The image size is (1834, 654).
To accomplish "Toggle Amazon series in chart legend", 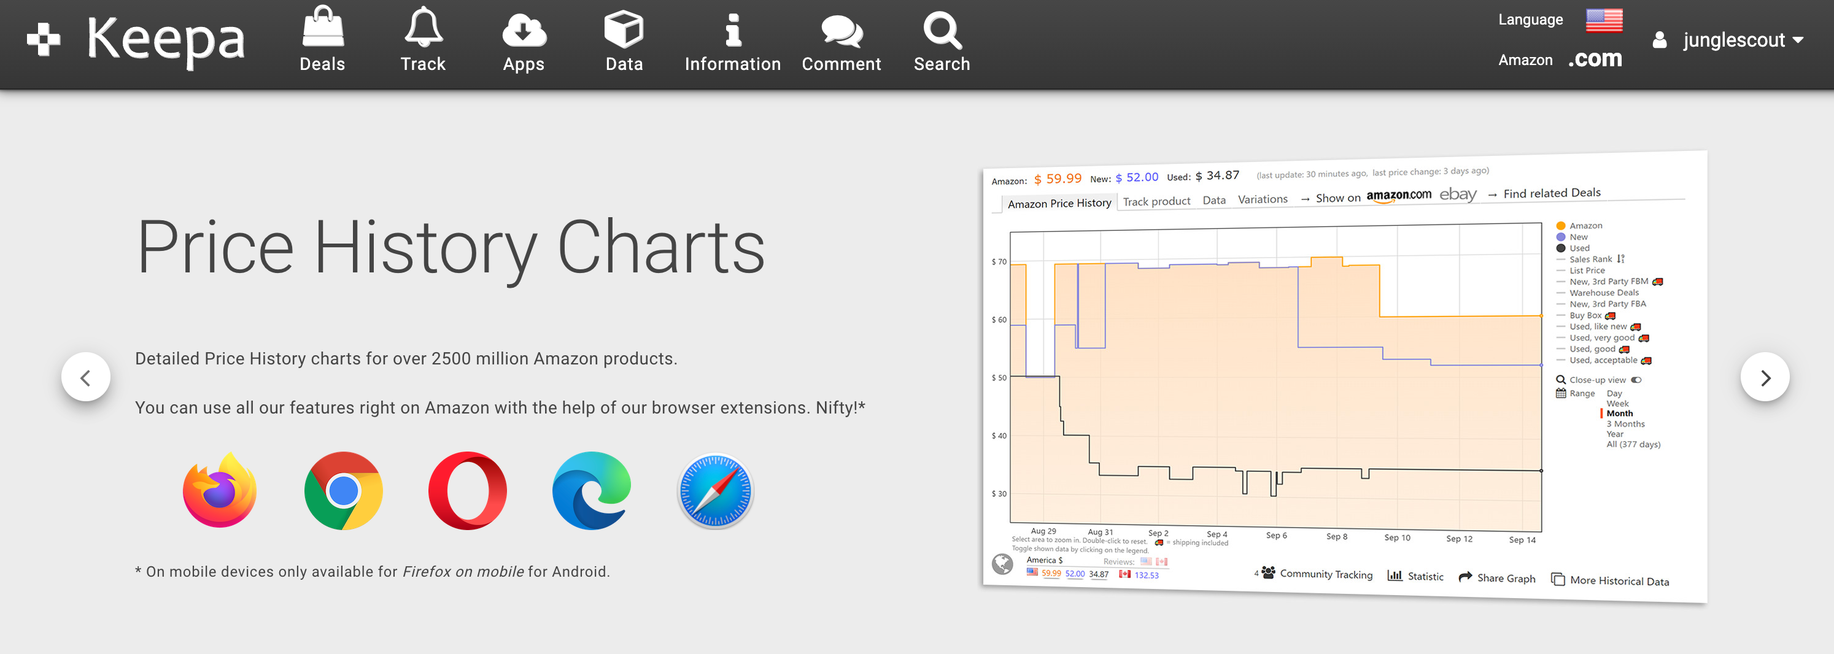I will [x=1579, y=226].
